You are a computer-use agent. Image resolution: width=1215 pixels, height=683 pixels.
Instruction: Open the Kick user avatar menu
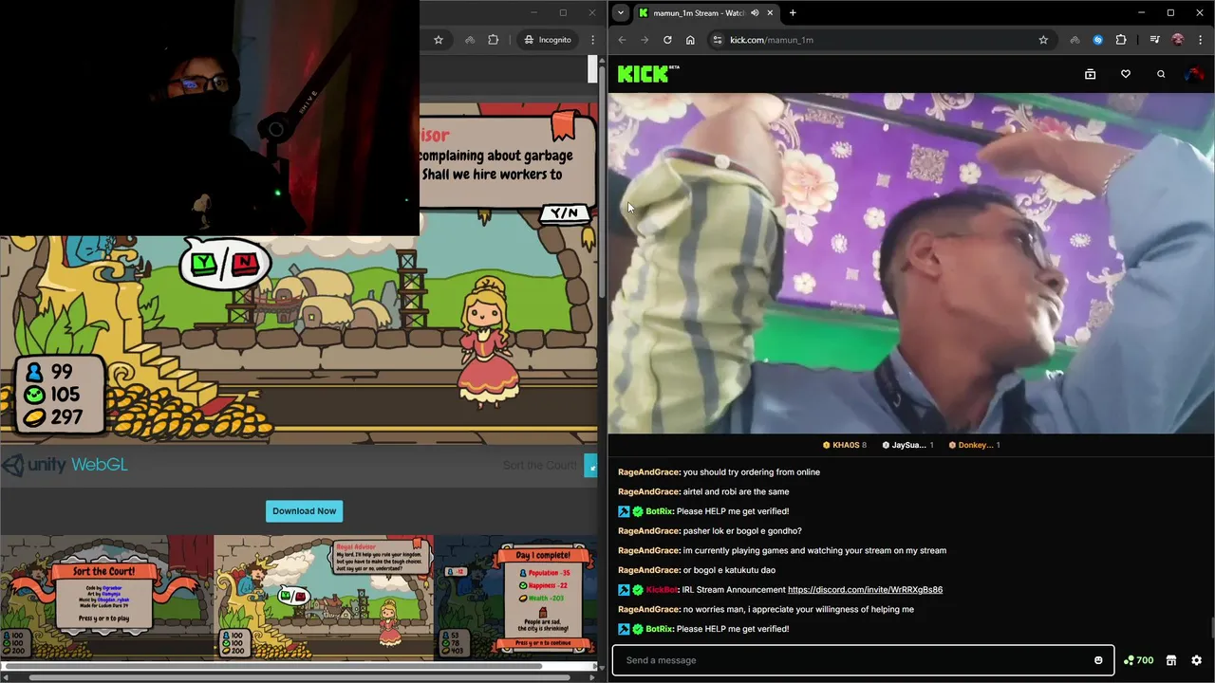[x=1194, y=74]
